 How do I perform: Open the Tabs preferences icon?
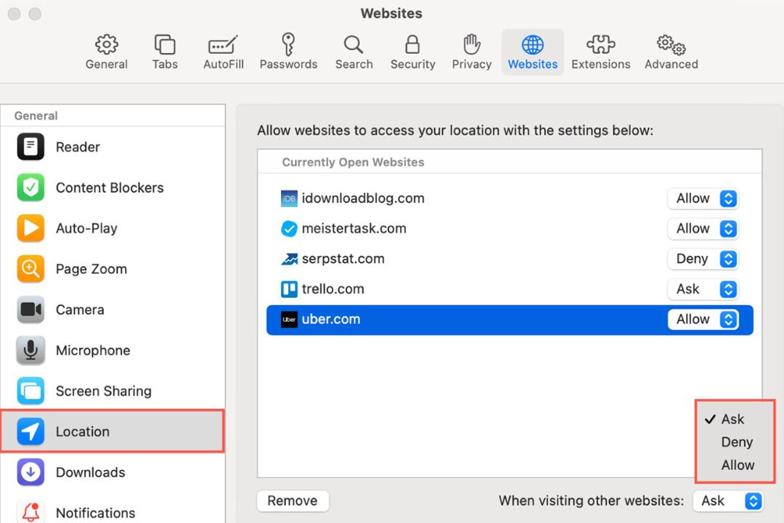[x=165, y=45]
